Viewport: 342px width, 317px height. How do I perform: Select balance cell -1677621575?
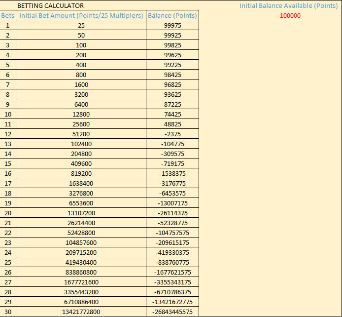click(172, 272)
